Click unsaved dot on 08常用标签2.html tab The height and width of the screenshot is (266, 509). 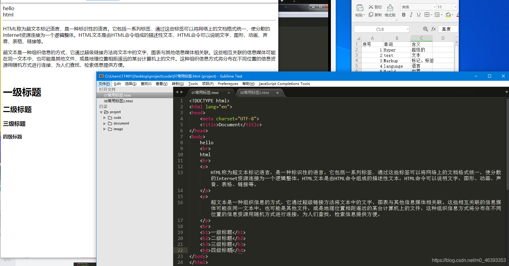278,93
